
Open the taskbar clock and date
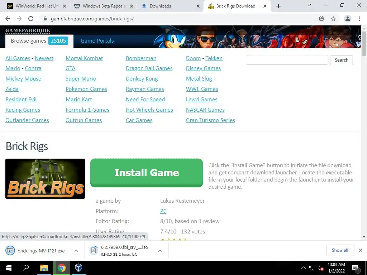tap(336, 268)
